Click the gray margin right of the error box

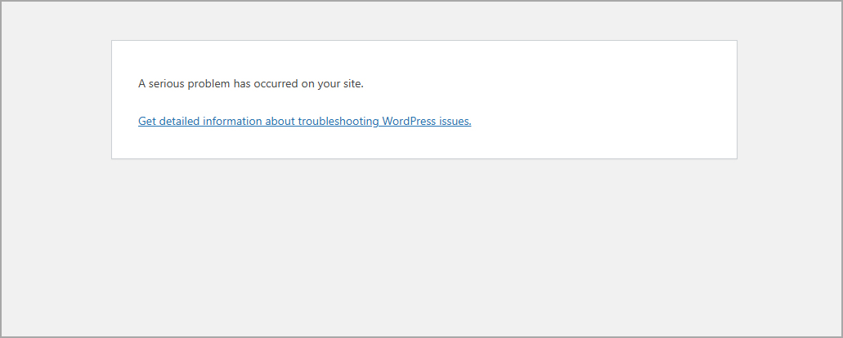point(789,100)
